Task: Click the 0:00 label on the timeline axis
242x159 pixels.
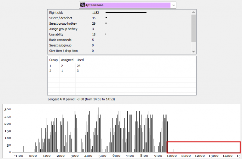Action: pyautogui.click(x=33, y=156)
